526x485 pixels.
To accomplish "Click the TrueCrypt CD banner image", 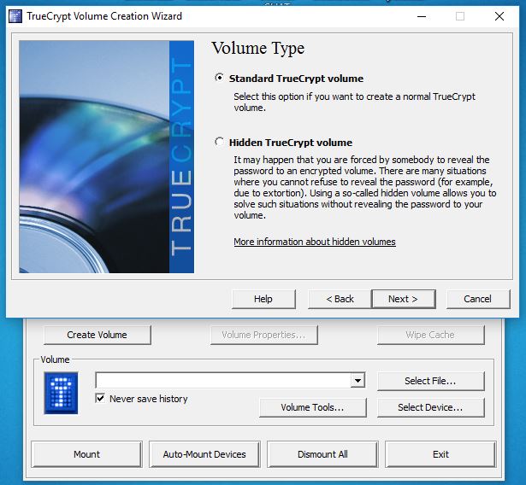I will (107, 157).
